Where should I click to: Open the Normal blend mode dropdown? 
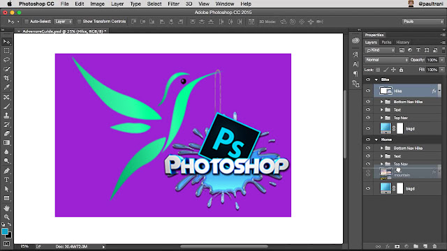(386, 60)
